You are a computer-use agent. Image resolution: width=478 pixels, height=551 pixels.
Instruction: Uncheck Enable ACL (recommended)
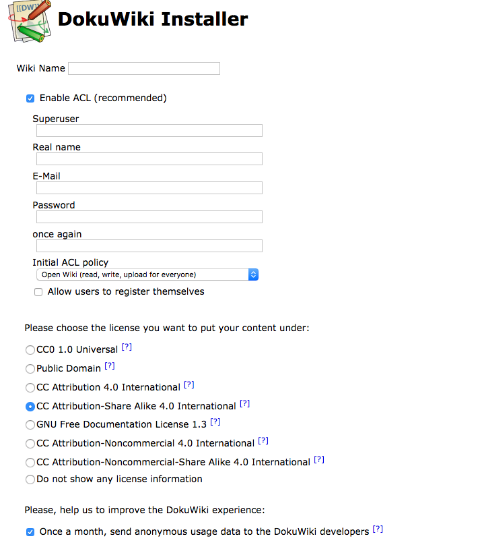(x=30, y=98)
